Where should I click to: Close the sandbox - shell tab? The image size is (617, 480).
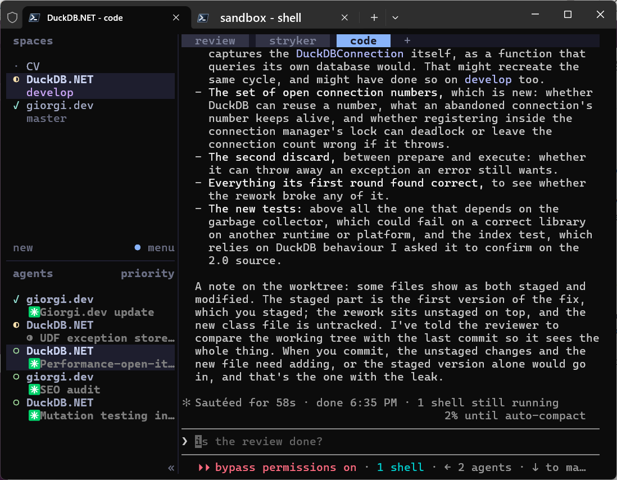pos(344,18)
